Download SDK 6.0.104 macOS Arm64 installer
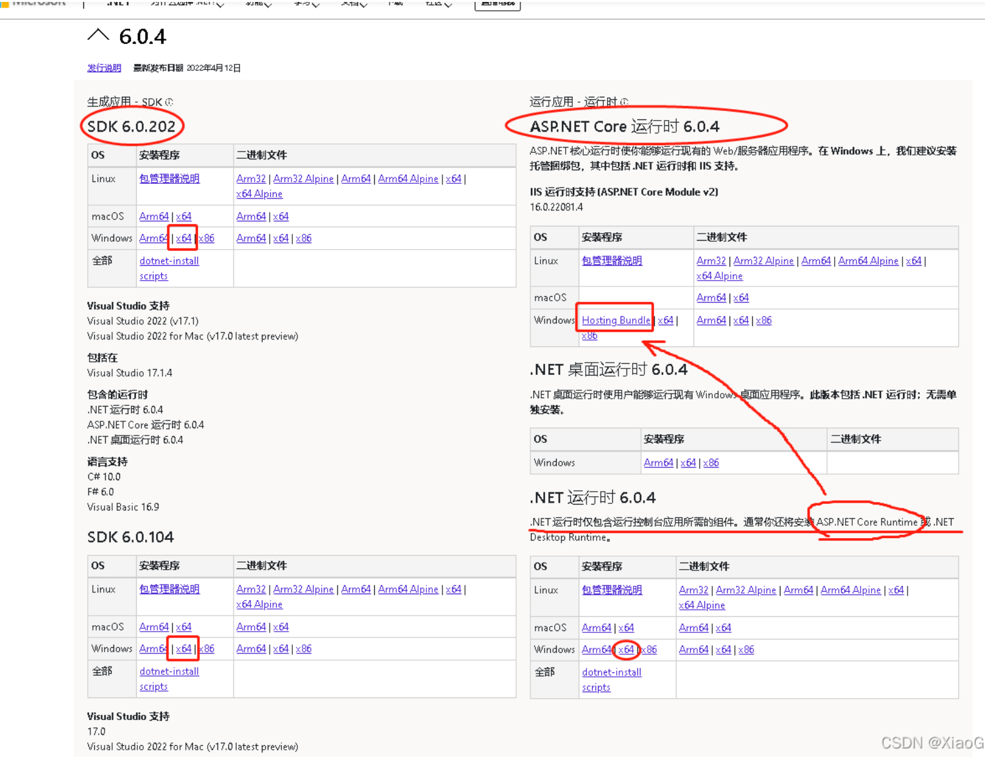Screen dimensions: 985x762 tap(154, 627)
